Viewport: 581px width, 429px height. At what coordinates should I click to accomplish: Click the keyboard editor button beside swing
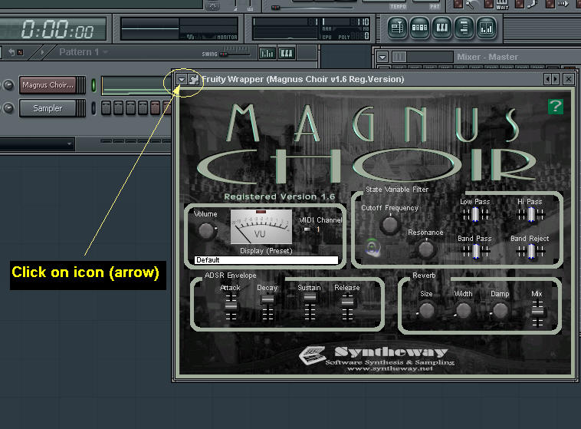(x=287, y=54)
